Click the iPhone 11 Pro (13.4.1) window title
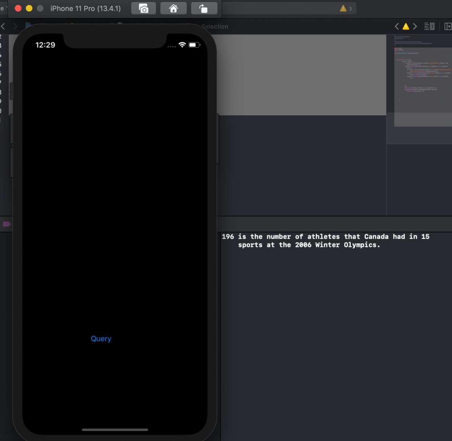 86,8
